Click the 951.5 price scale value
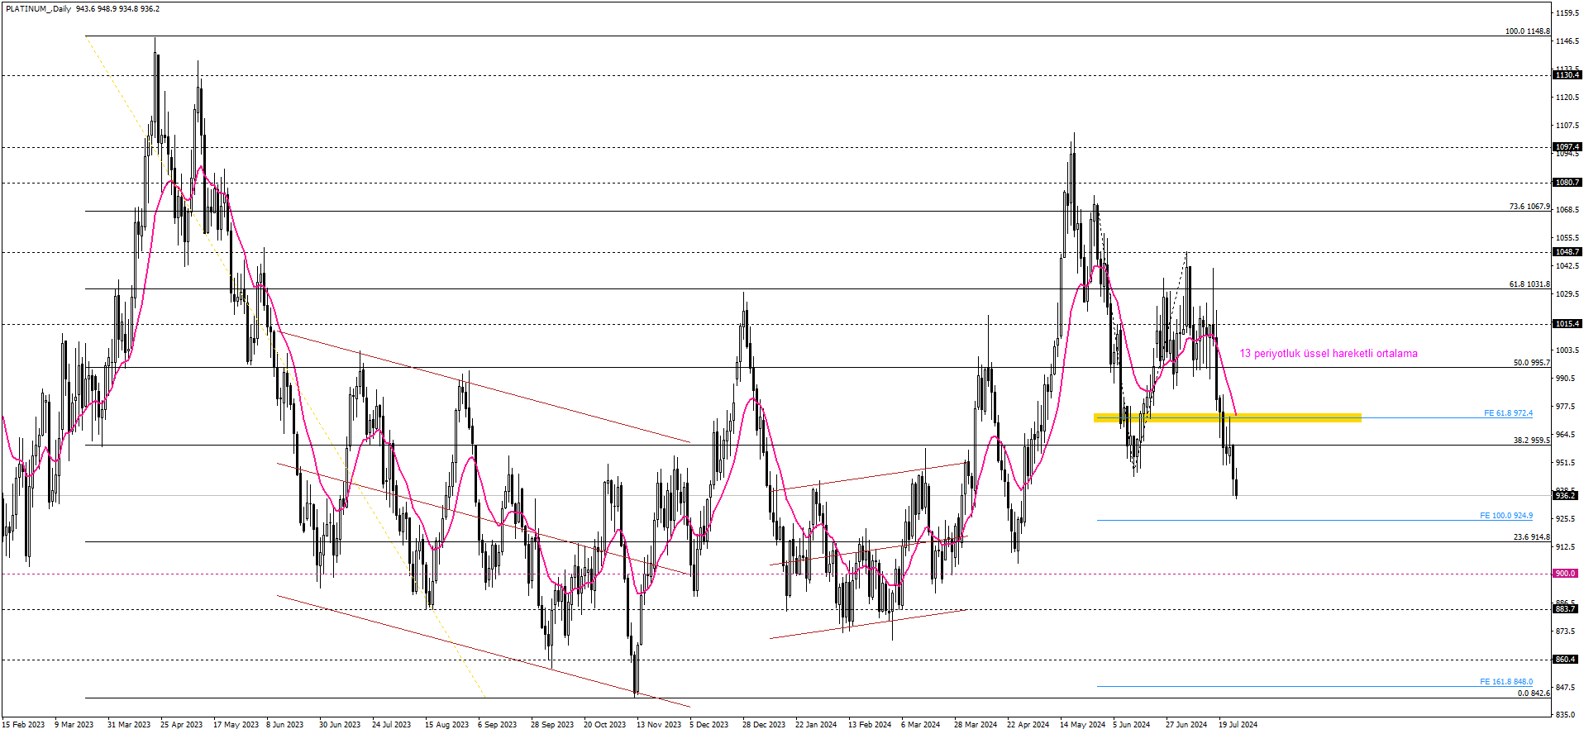 [x=1566, y=463]
